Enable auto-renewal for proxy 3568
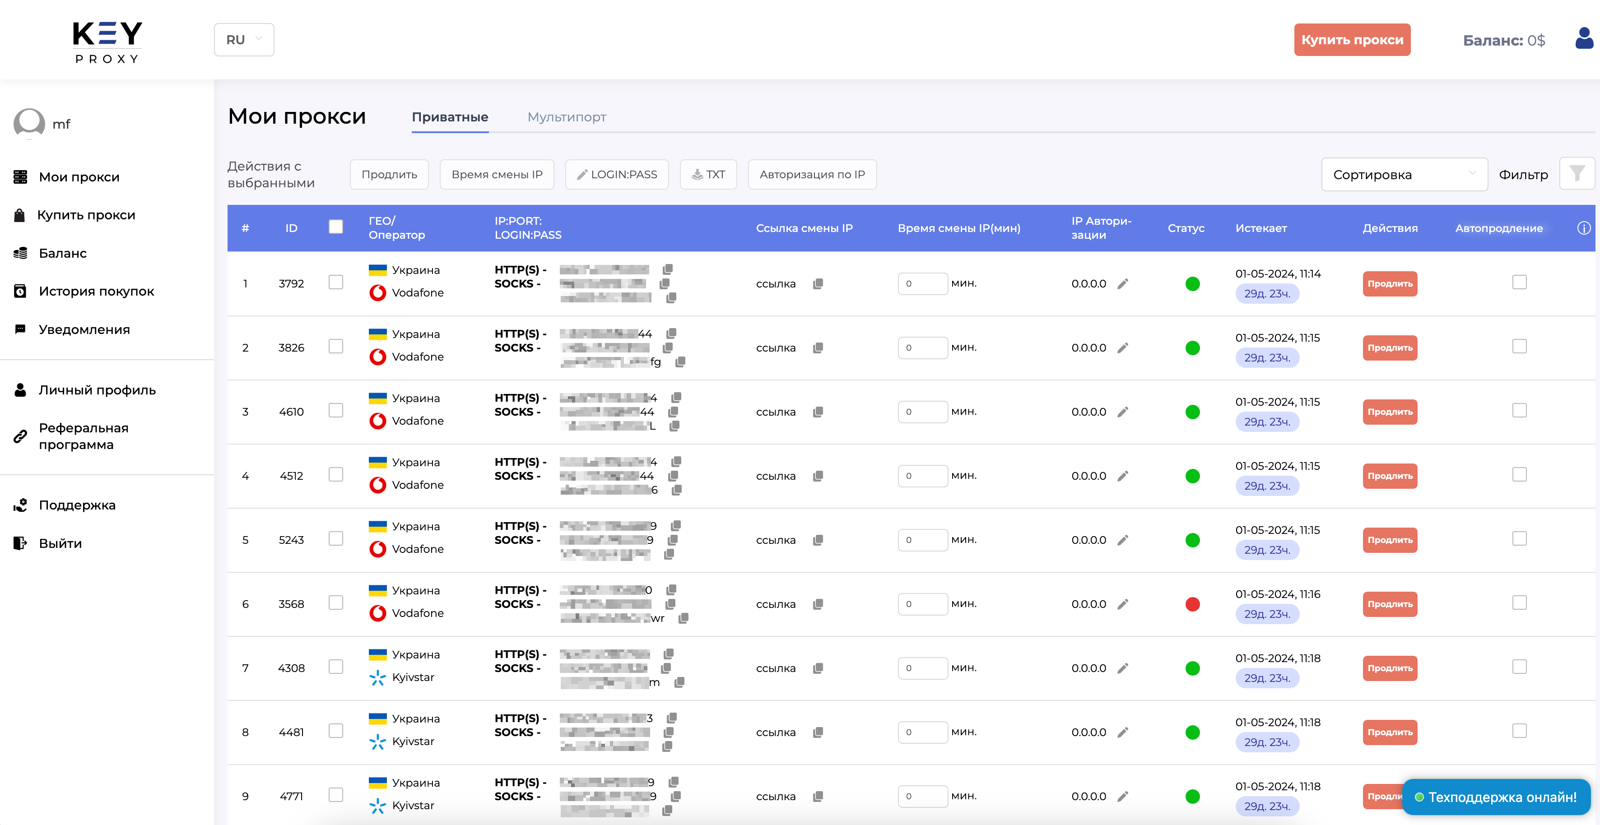Image resolution: width=1600 pixels, height=825 pixels. point(1519,603)
